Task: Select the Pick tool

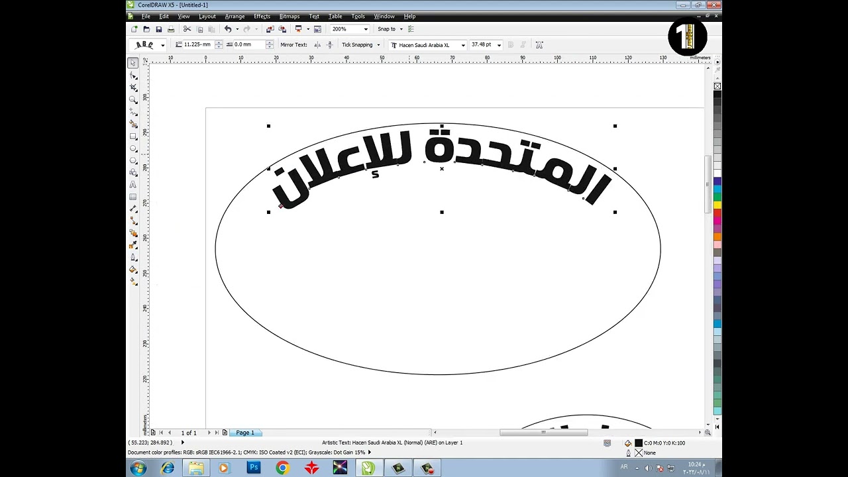Action: point(133,63)
